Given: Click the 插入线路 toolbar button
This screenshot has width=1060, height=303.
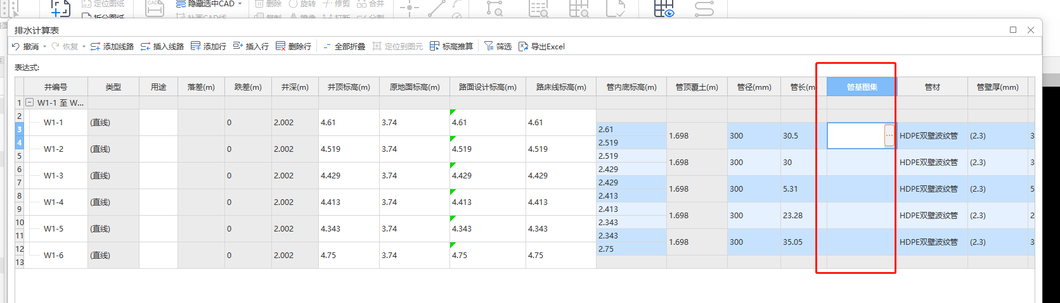Looking at the screenshot, I should point(162,46).
